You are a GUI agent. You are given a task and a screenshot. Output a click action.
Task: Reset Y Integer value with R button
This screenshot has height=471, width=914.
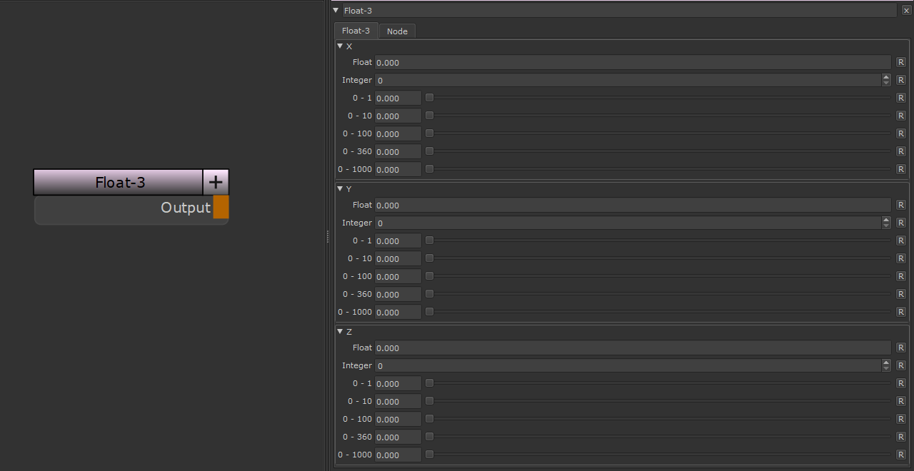[x=900, y=223]
